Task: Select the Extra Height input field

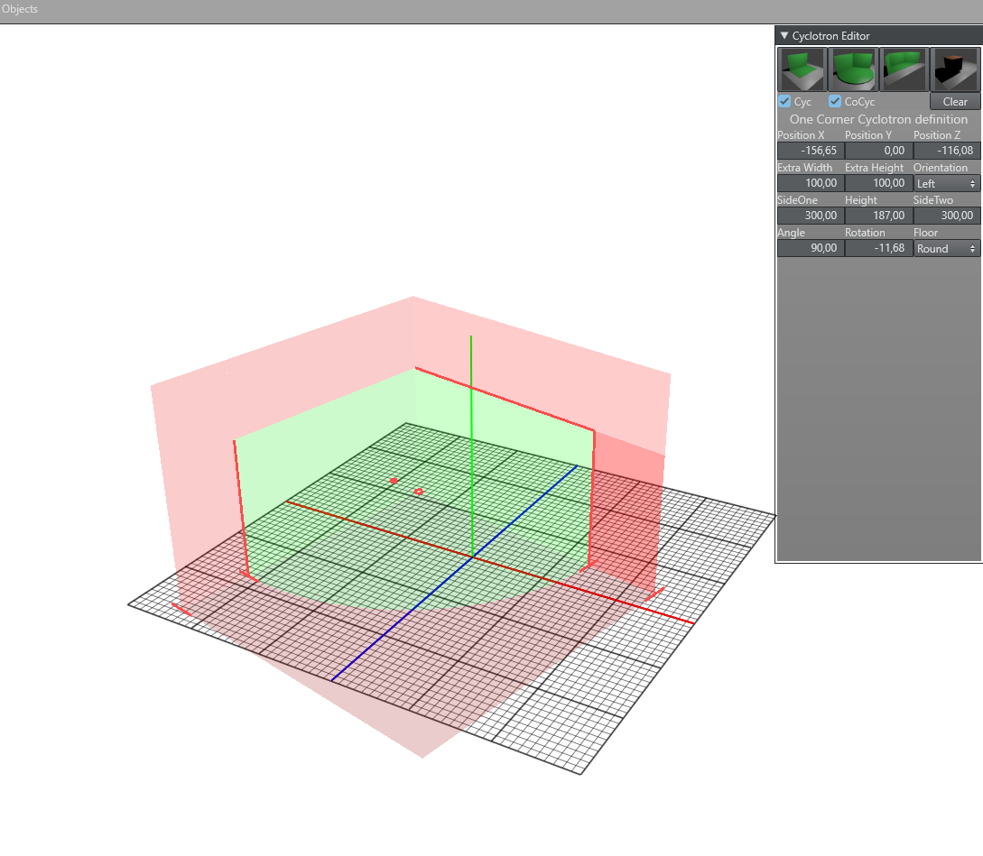Action: 878,183
